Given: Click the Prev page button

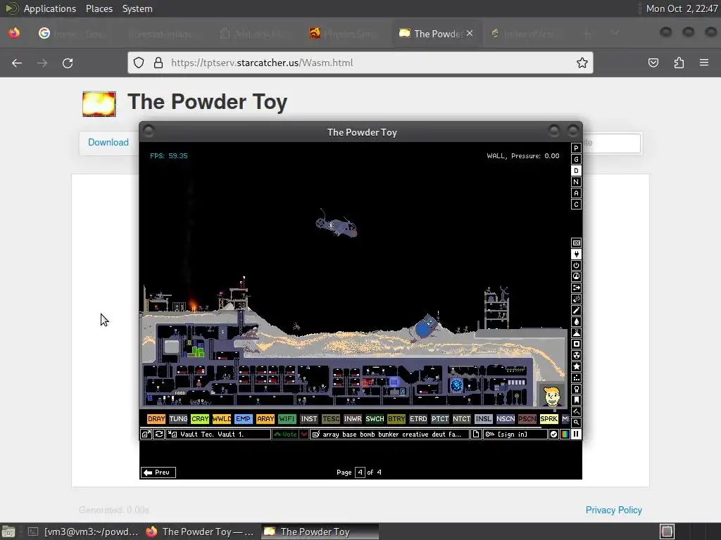Looking at the screenshot, I should pos(158,472).
